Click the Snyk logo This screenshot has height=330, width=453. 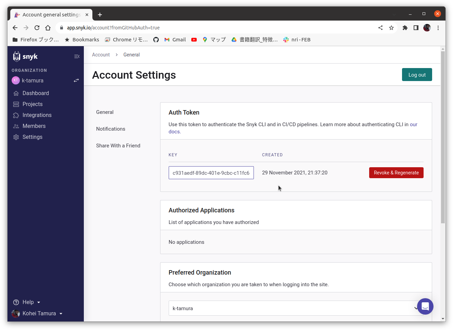26,56
